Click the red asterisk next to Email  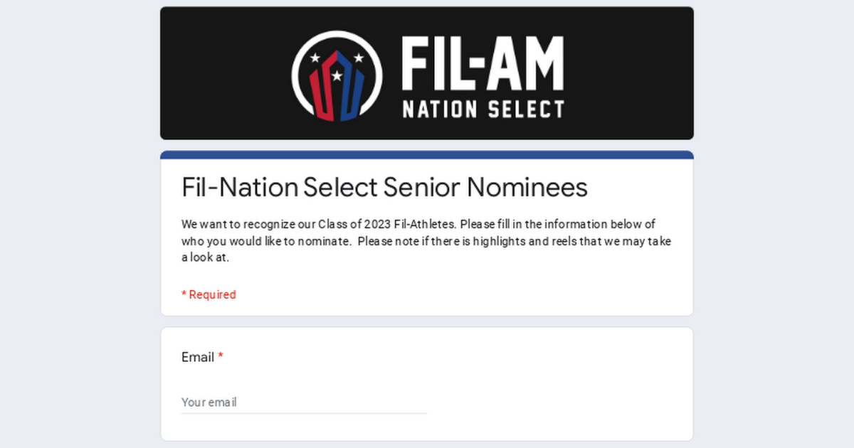pyautogui.click(x=221, y=356)
